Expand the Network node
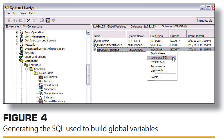224x139 pixels. click(17, 45)
